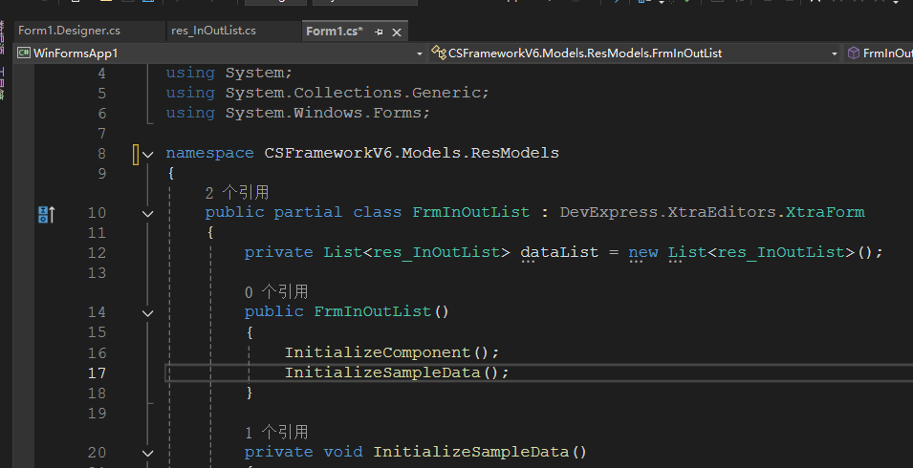
Task: Switch to the res_InOutList.cs tab
Action: coord(213,31)
